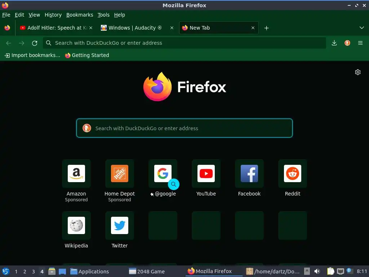Close the New Tab tab
Image resolution: width=369 pixels, height=277 pixels.
[253, 28]
